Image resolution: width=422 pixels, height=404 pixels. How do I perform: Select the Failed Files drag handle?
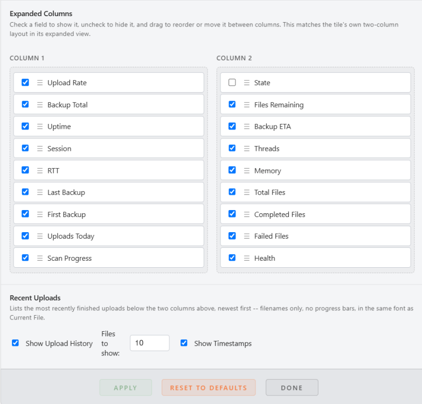coord(246,236)
